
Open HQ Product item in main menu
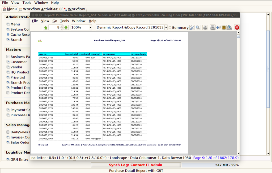click(x=20, y=72)
